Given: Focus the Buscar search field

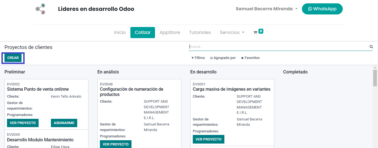Looking at the screenshot, I should (x=279, y=47).
